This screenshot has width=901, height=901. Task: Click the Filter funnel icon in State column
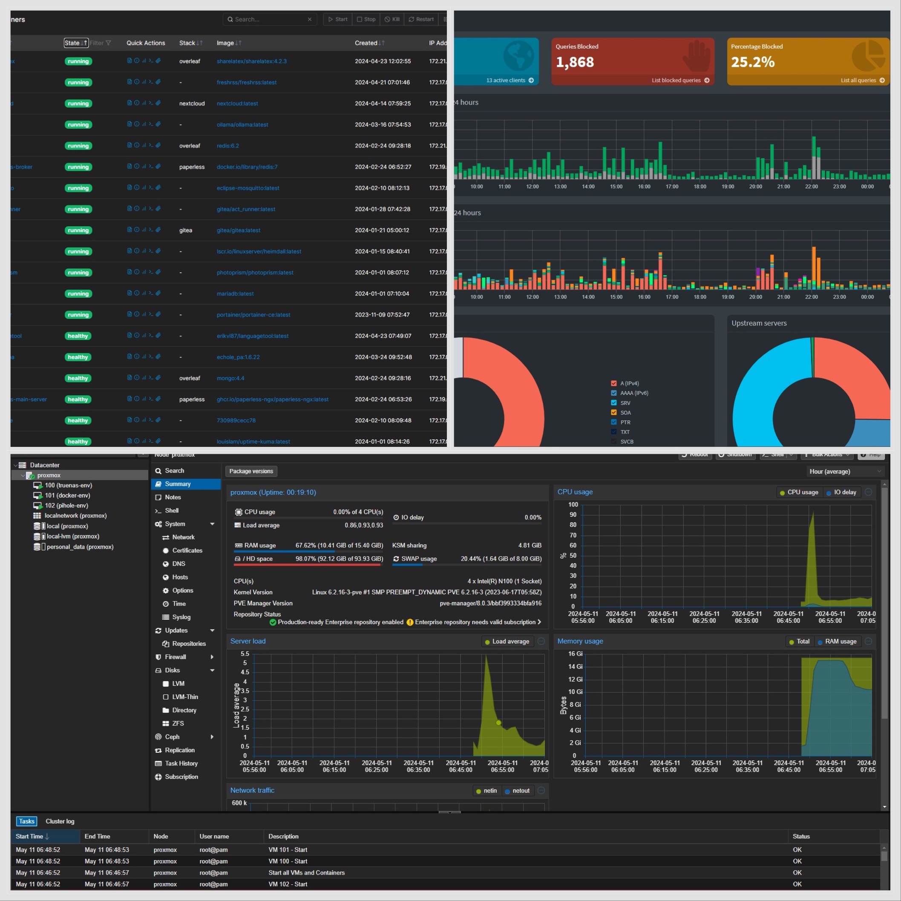[108, 43]
